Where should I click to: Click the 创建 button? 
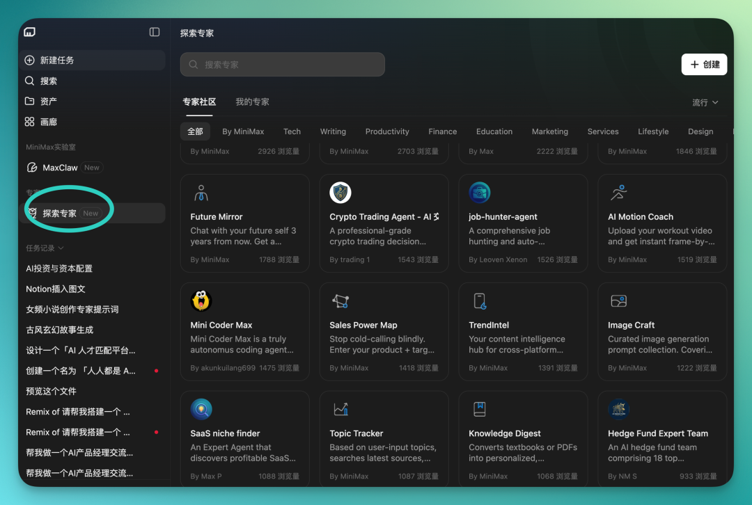704,64
